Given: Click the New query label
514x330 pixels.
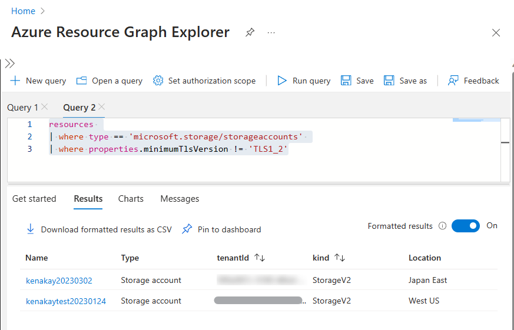Looking at the screenshot, I should (46, 81).
